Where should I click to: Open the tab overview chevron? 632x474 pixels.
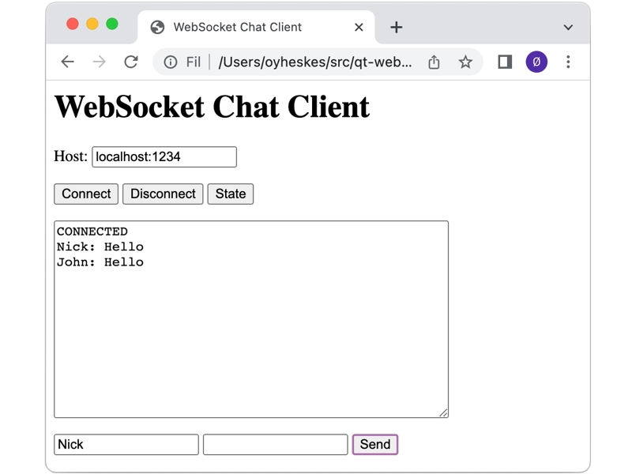click(567, 27)
